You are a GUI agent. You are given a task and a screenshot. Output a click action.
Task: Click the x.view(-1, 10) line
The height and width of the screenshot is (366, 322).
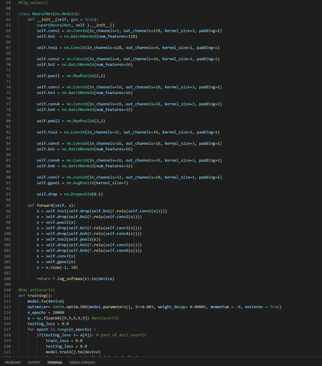tap(57, 267)
